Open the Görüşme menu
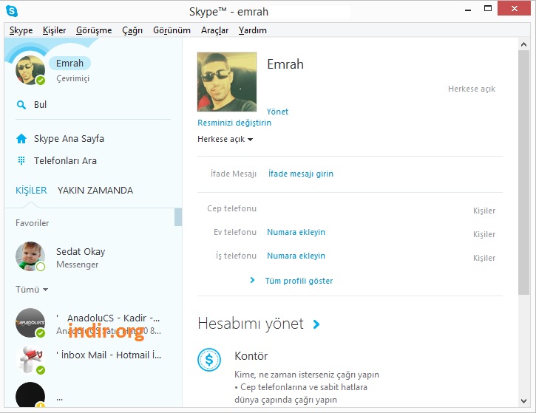The height and width of the screenshot is (413, 536). pyautogui.click(x=94, y=30)
